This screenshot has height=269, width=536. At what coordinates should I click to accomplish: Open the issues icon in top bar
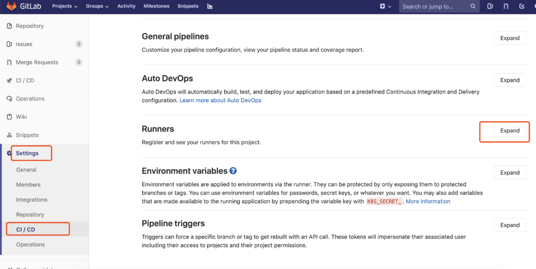(x=490, y=6)
